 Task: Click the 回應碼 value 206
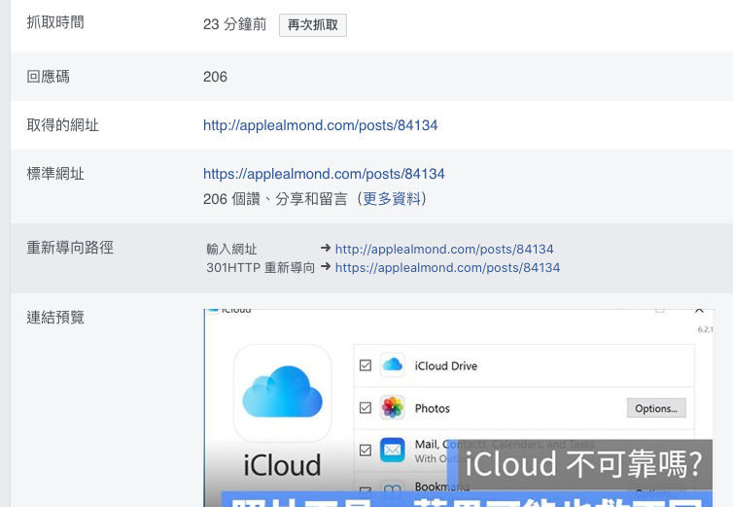click(x=215, y=77)
